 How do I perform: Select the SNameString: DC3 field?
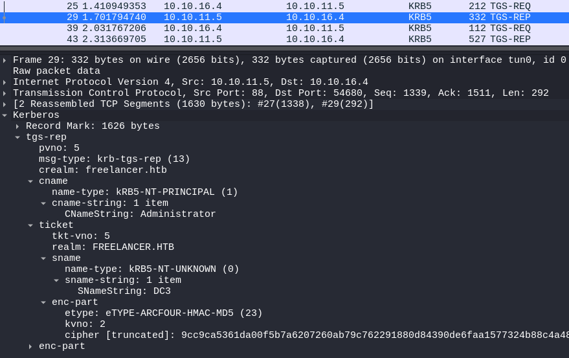[124, 291]
